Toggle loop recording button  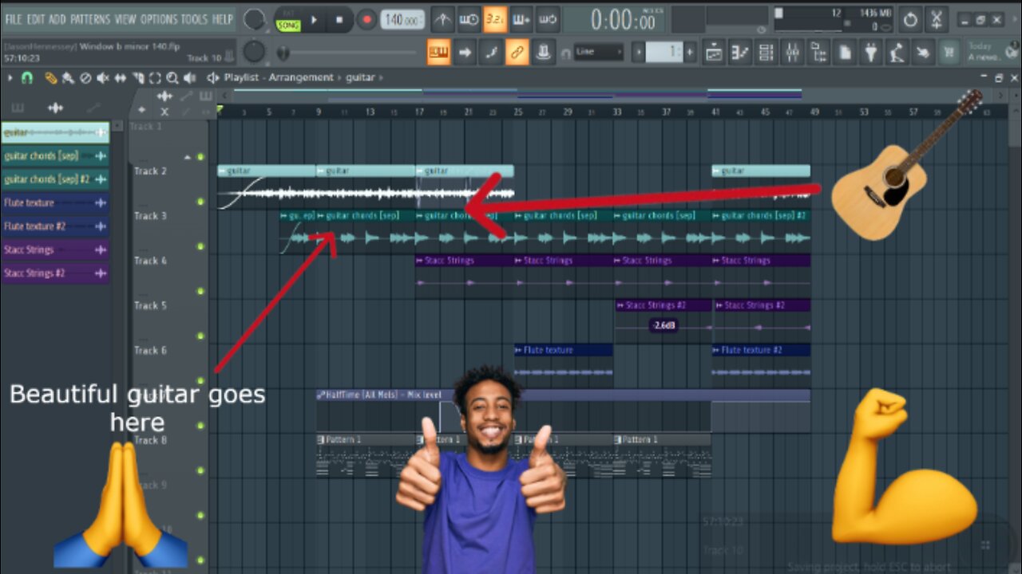547,18
